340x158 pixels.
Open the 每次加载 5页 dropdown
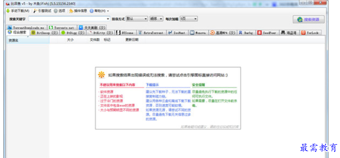[189, 19]
